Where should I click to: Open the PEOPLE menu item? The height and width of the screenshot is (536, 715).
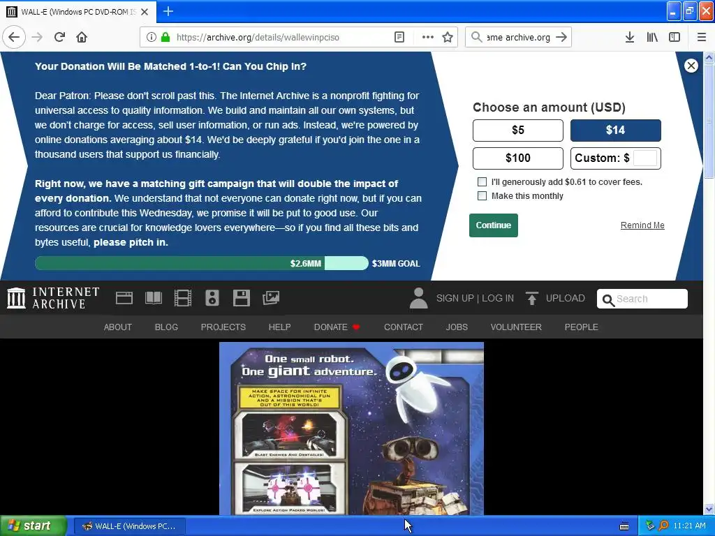[x=581, y=327]
